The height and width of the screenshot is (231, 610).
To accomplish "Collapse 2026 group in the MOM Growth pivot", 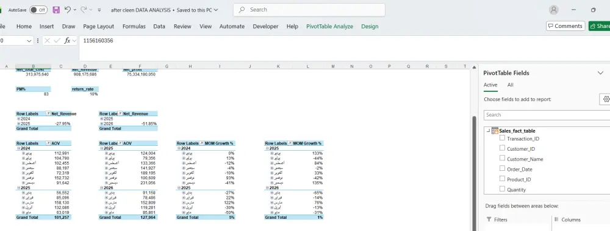I will (x=267, y=188).
